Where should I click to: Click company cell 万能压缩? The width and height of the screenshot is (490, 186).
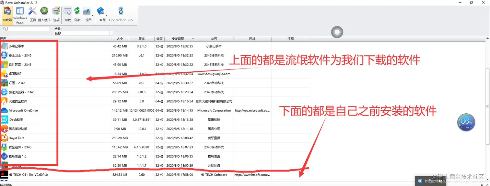coord(214,166)
